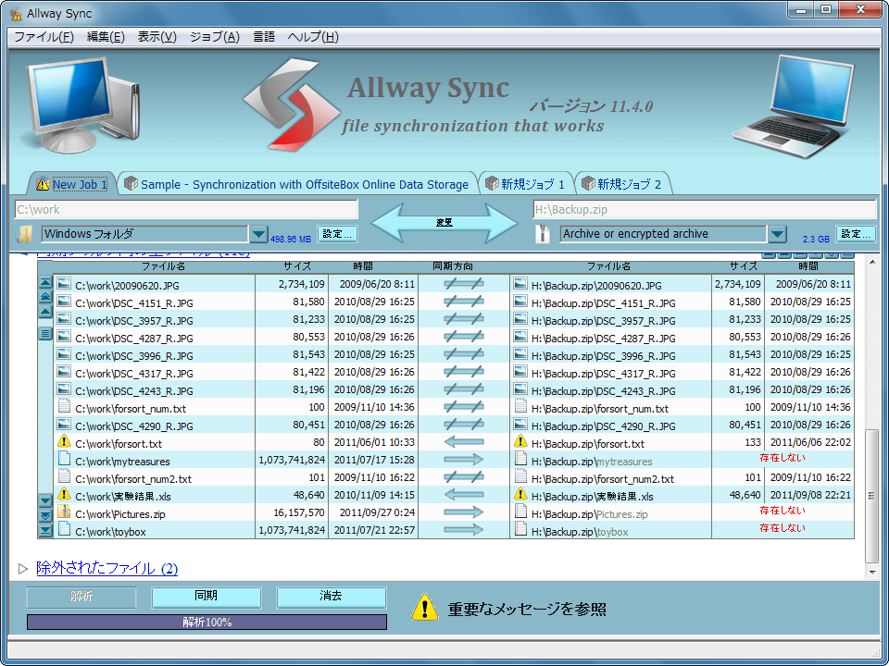Click size value 16,157,570

(299, 513)
